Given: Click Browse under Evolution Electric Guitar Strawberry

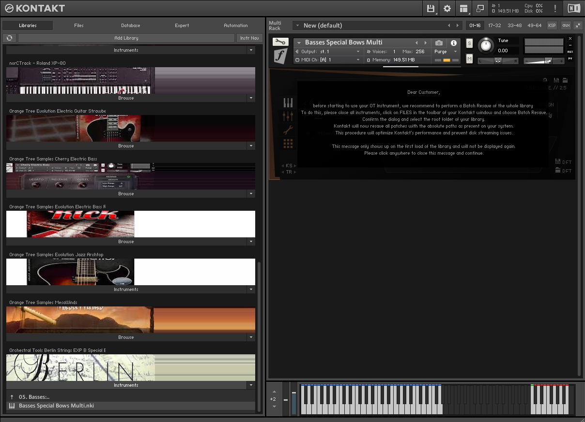Looking at the screenshot, I should (x=126, y=146).
